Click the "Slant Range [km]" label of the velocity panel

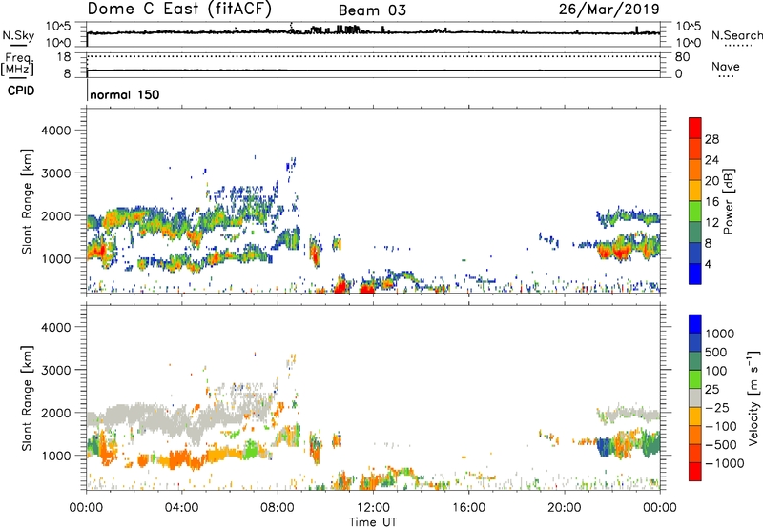(27, 398)
